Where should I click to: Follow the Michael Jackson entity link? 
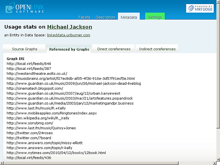pos(69,27)
